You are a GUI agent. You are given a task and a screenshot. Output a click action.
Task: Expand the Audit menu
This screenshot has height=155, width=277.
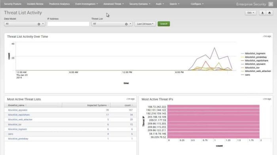click(160, 4)
